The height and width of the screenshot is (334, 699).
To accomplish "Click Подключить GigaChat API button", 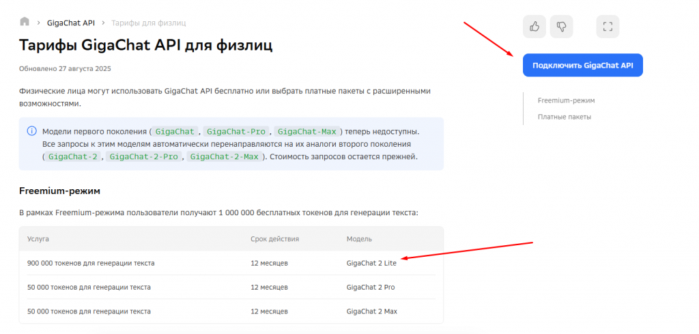I will tap(583, 65).
